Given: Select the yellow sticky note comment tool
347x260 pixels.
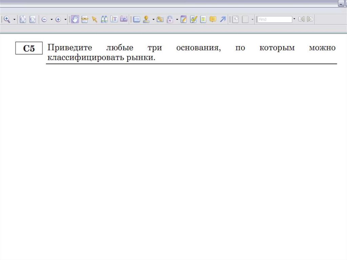Looking at the screenshot, I should [x=213, y=19].
